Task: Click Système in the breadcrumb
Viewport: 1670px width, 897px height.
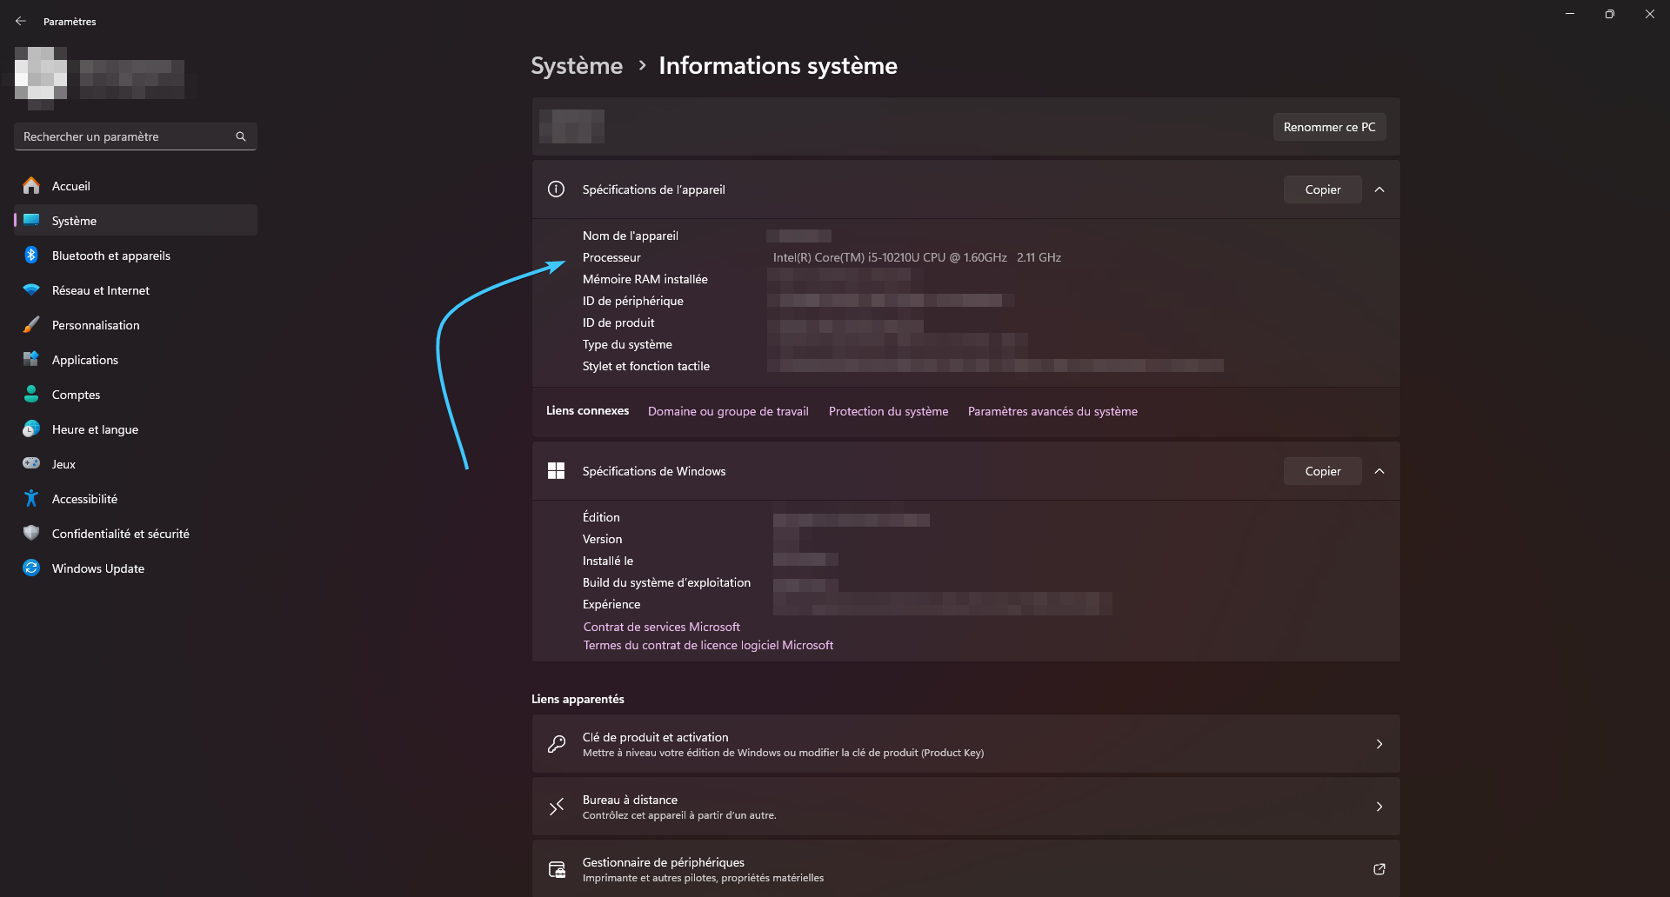Action: [577, 66]
